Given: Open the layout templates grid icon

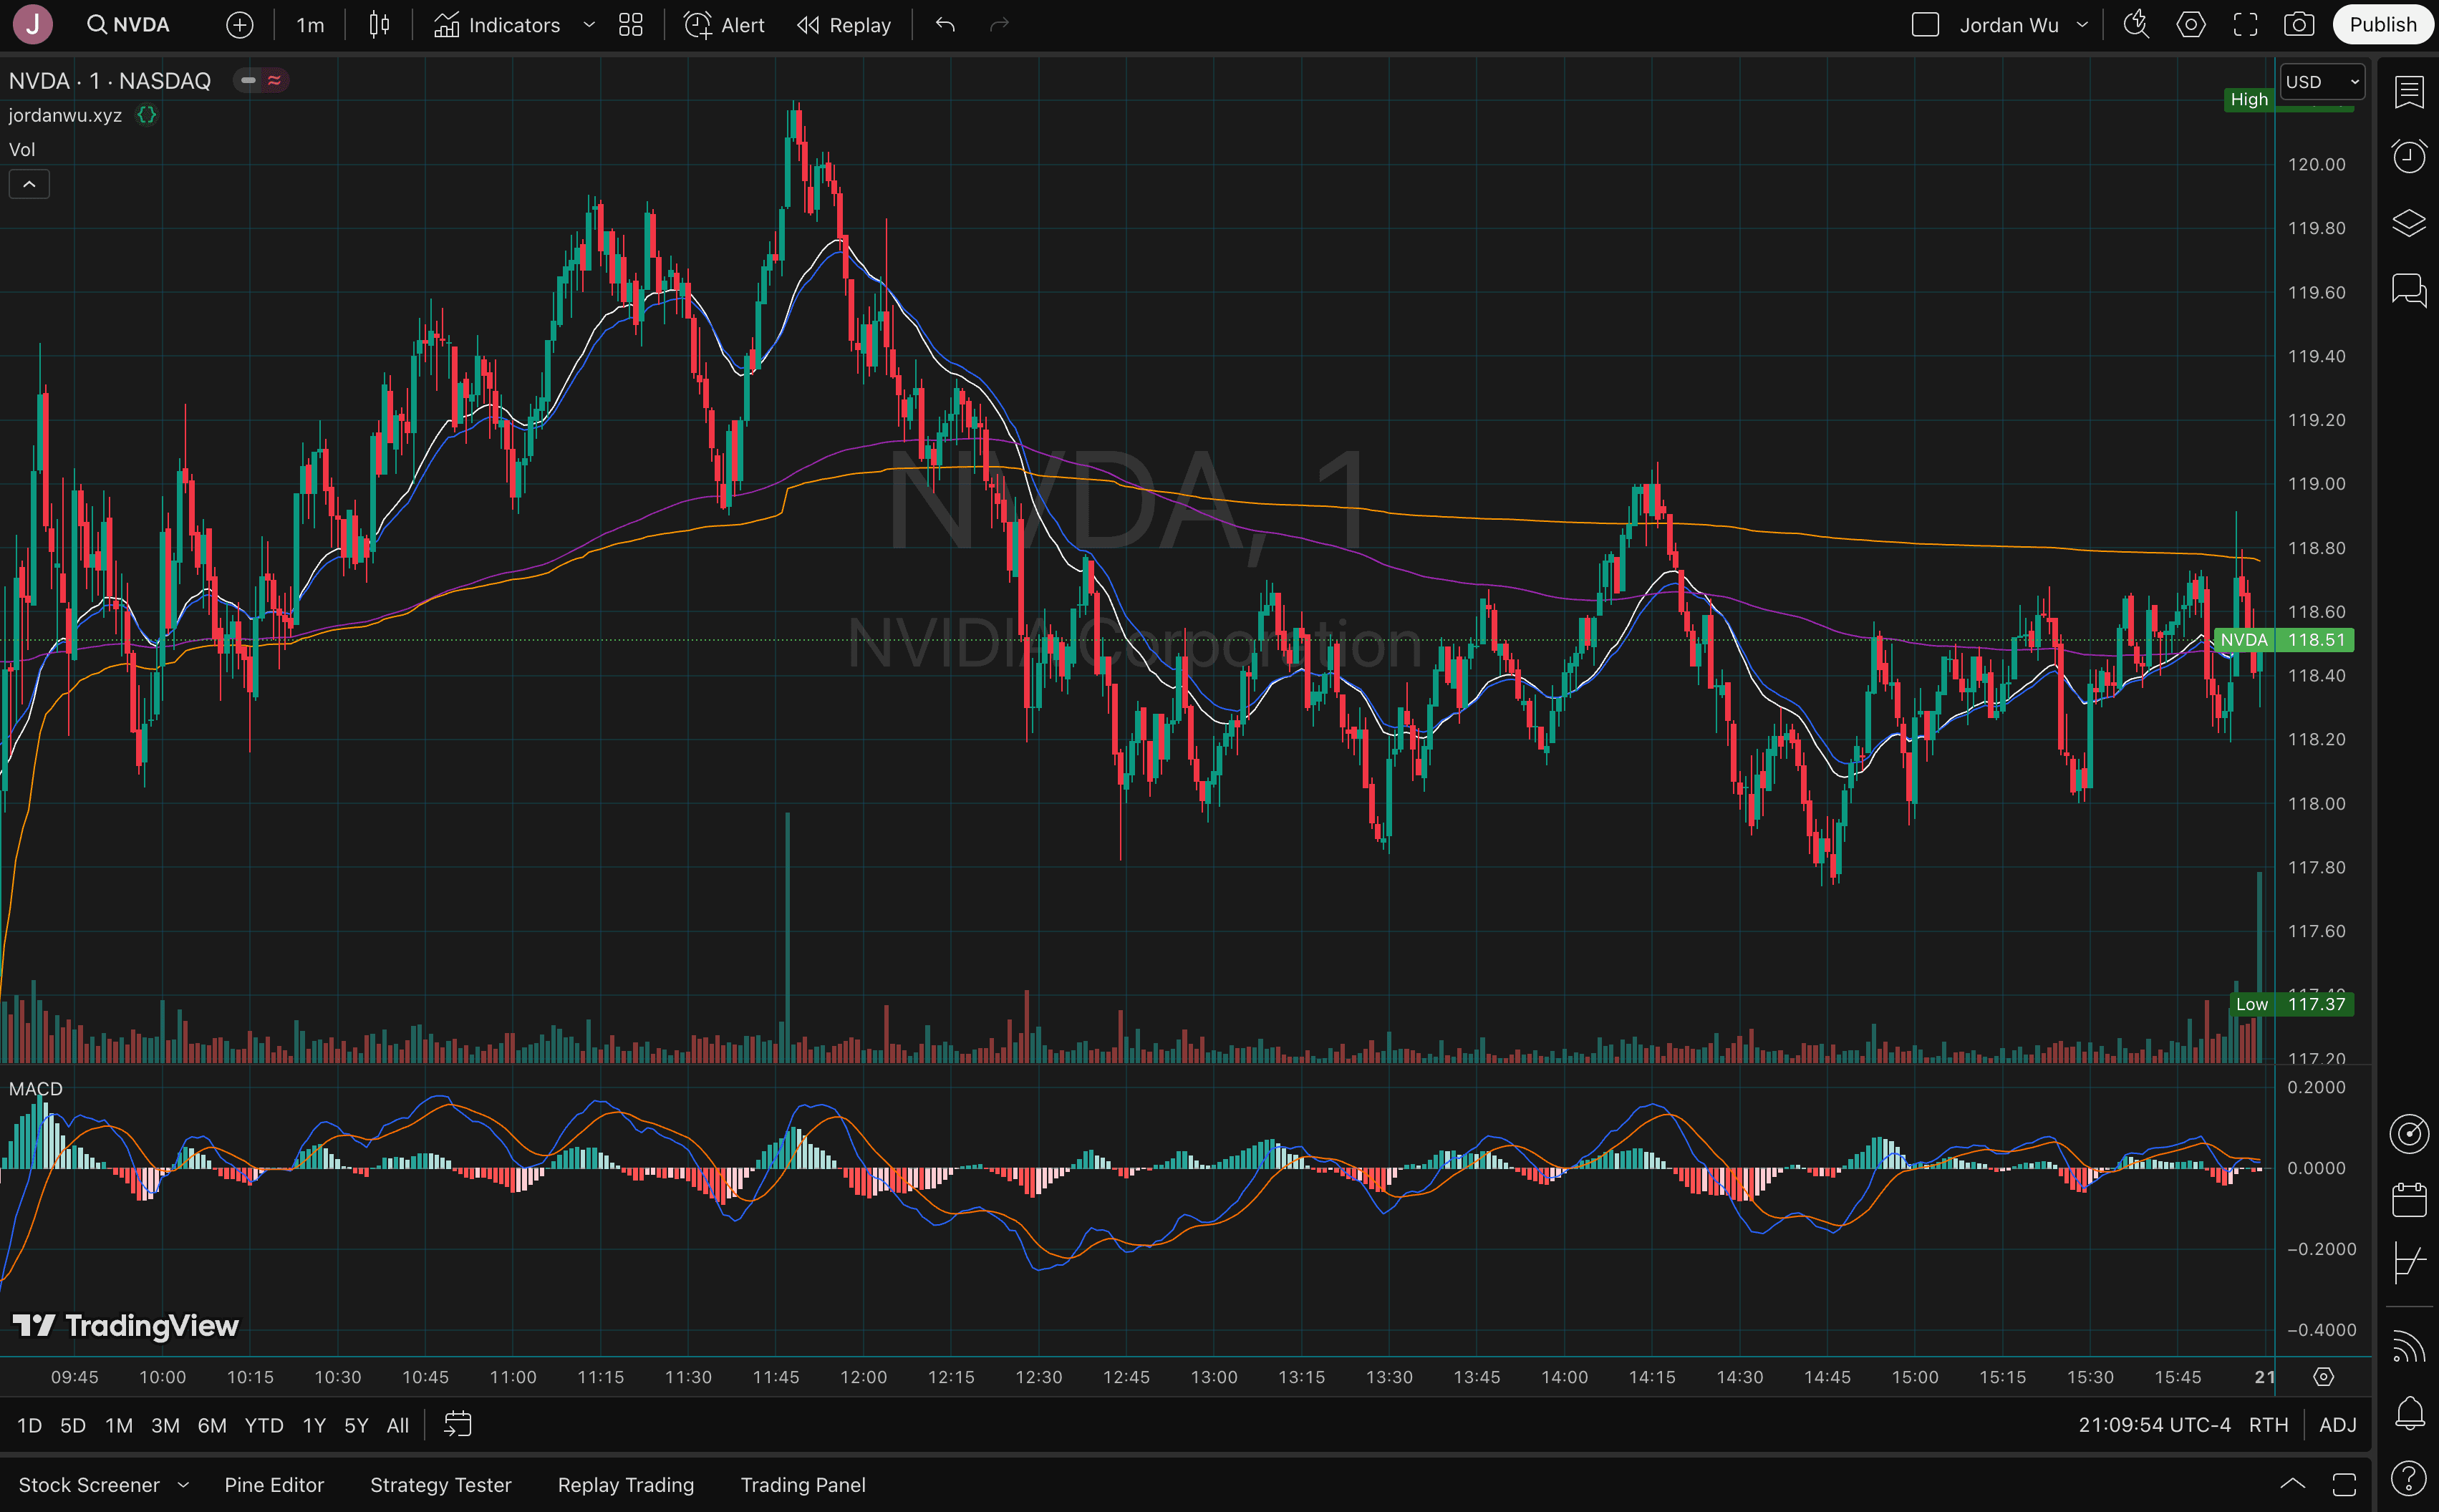Looking at the screenshot, I should [x=630, y=25].
